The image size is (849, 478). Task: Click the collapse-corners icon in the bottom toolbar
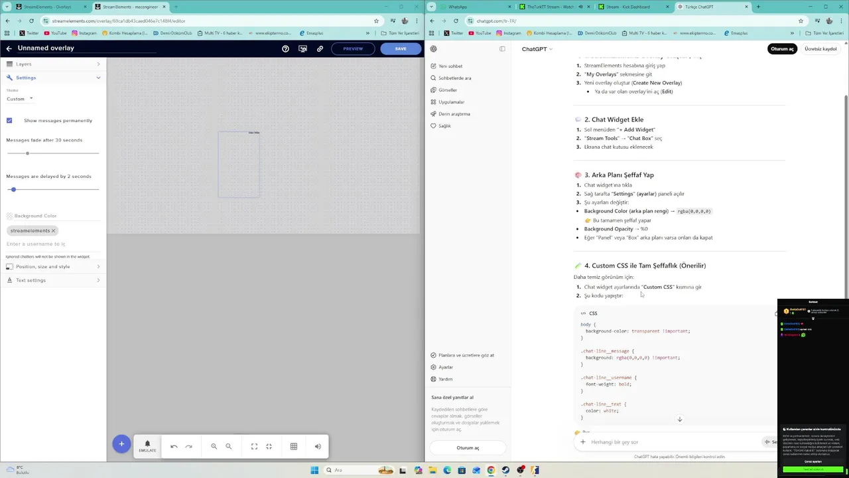[x=269, y=447]
